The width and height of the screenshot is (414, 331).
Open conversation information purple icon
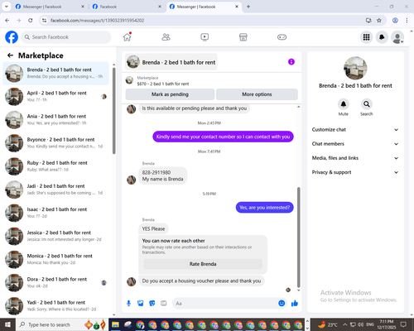pos(291,62)
